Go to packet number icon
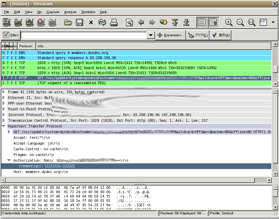Viewport: 279px width, 219px height. pos(163,22)
